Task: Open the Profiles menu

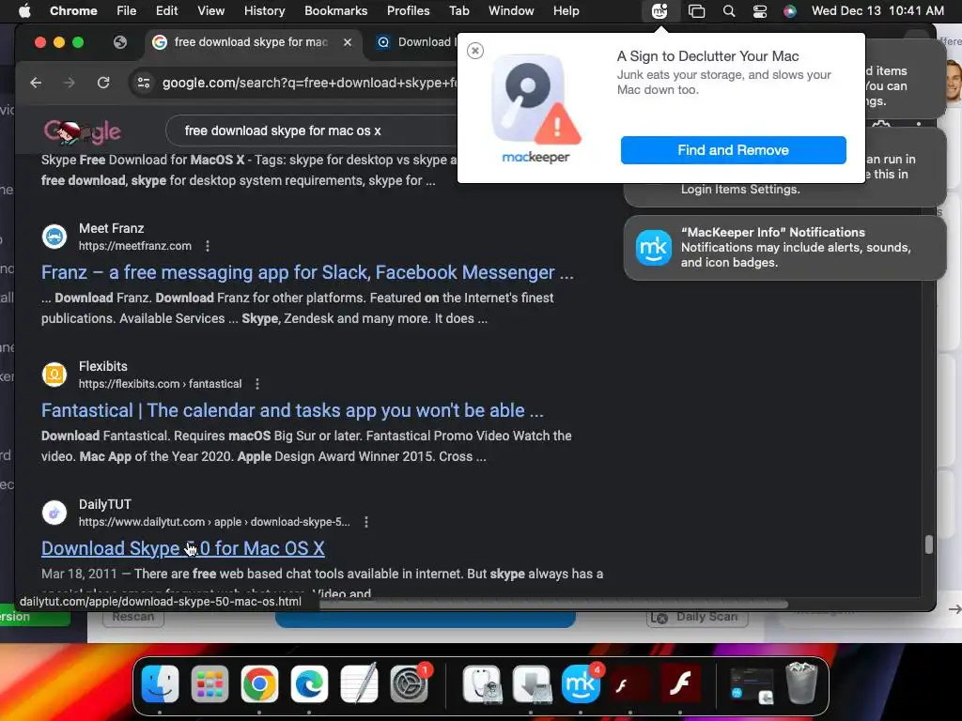Action: coord(408,10)
